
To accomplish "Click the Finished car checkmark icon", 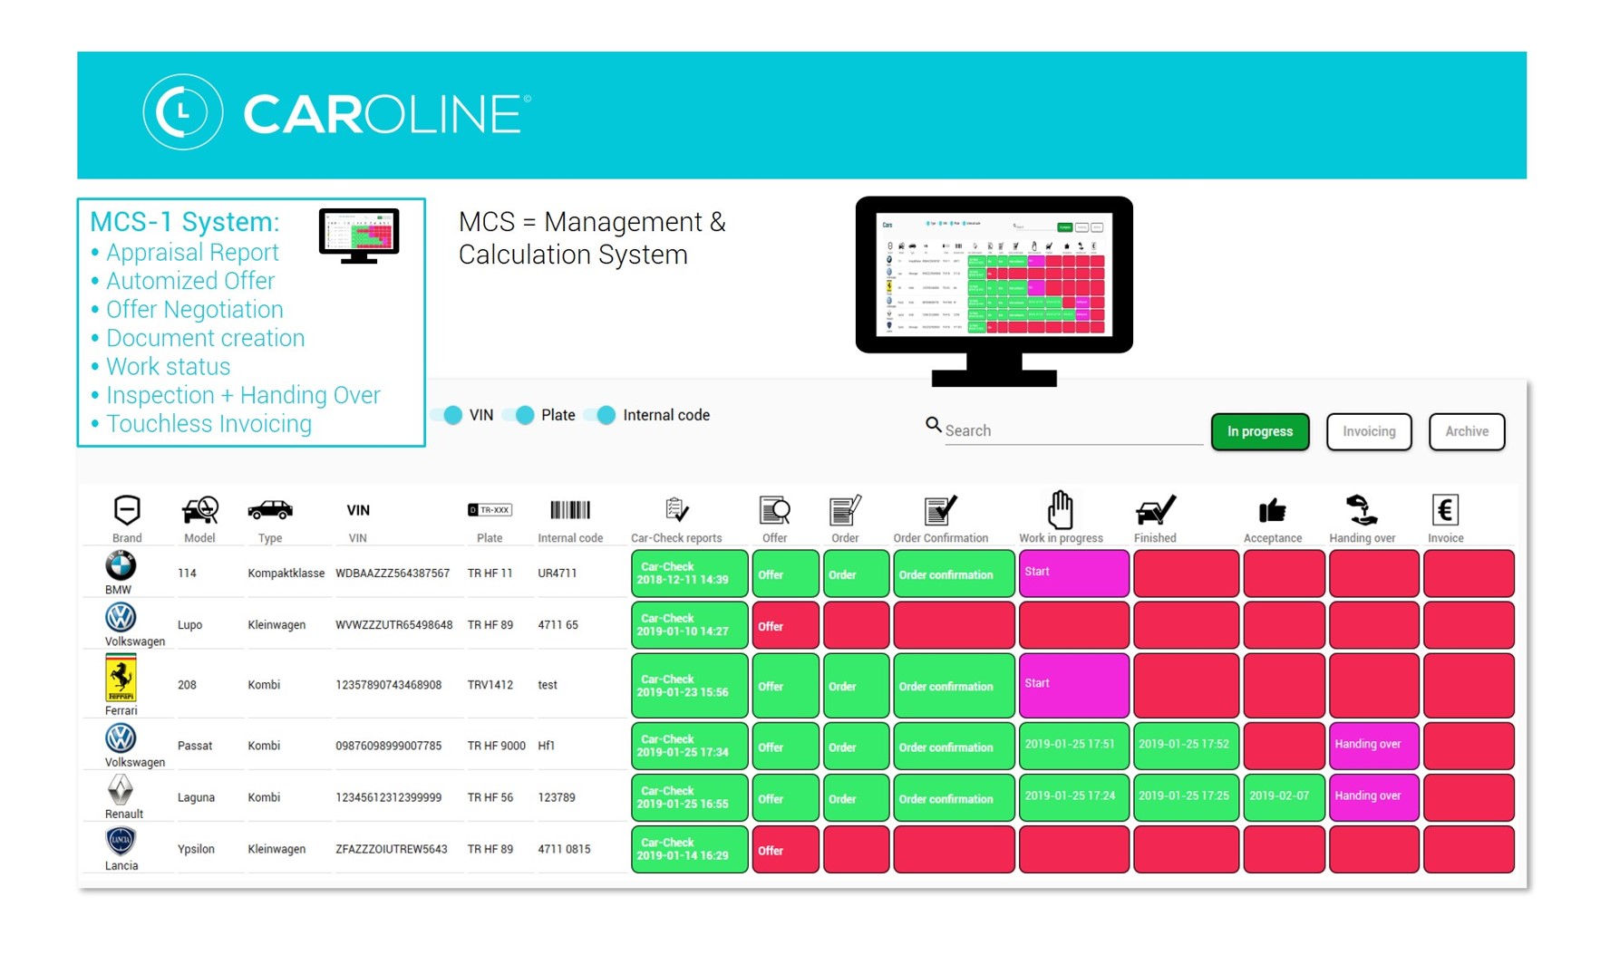I will [x=1155, y=510].
